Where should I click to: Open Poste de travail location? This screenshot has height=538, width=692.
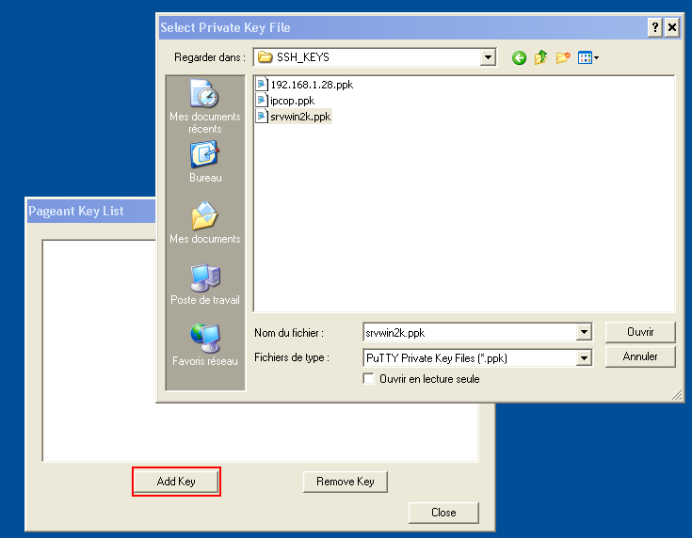tap(204, 284)
